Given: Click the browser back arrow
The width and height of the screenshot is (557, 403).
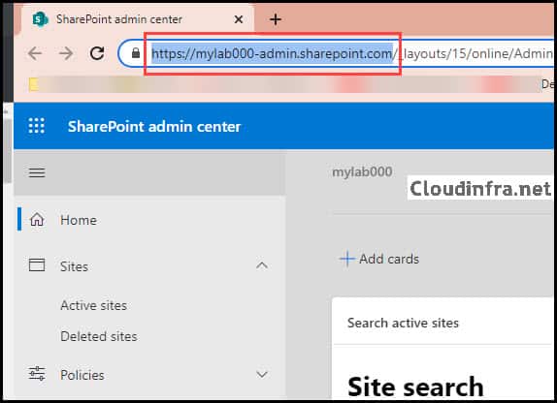Looking at the screenshot, I should [x=35, y=53].
